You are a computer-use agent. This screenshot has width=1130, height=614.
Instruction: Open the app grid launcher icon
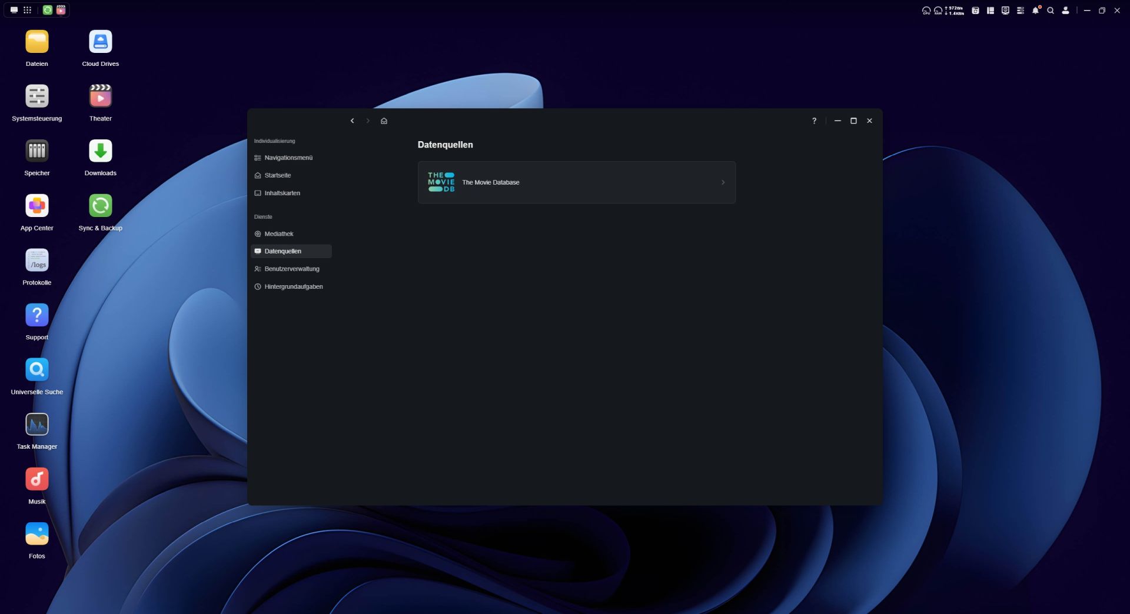pyautogui.click(x=27, y=10)
